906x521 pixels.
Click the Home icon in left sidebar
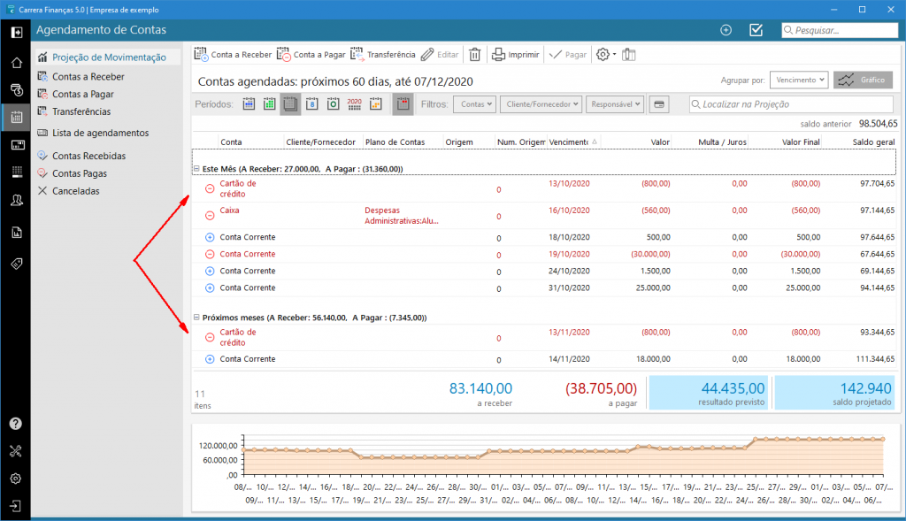pyautogui.click(x=15, y=63)
